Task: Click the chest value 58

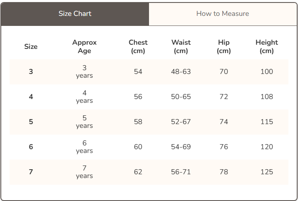Action: click(x=138, y=122)
